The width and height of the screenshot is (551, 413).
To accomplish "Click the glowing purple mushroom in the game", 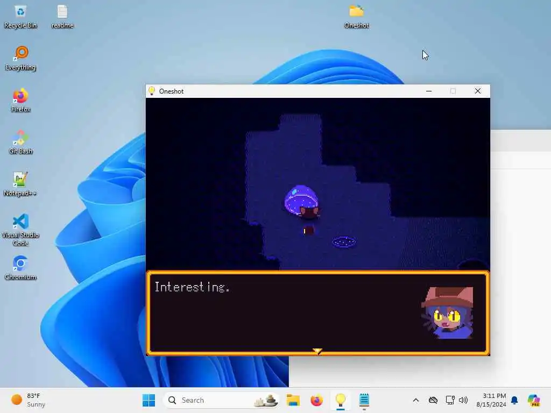I will pyautogui.click(x=301, y=200).
